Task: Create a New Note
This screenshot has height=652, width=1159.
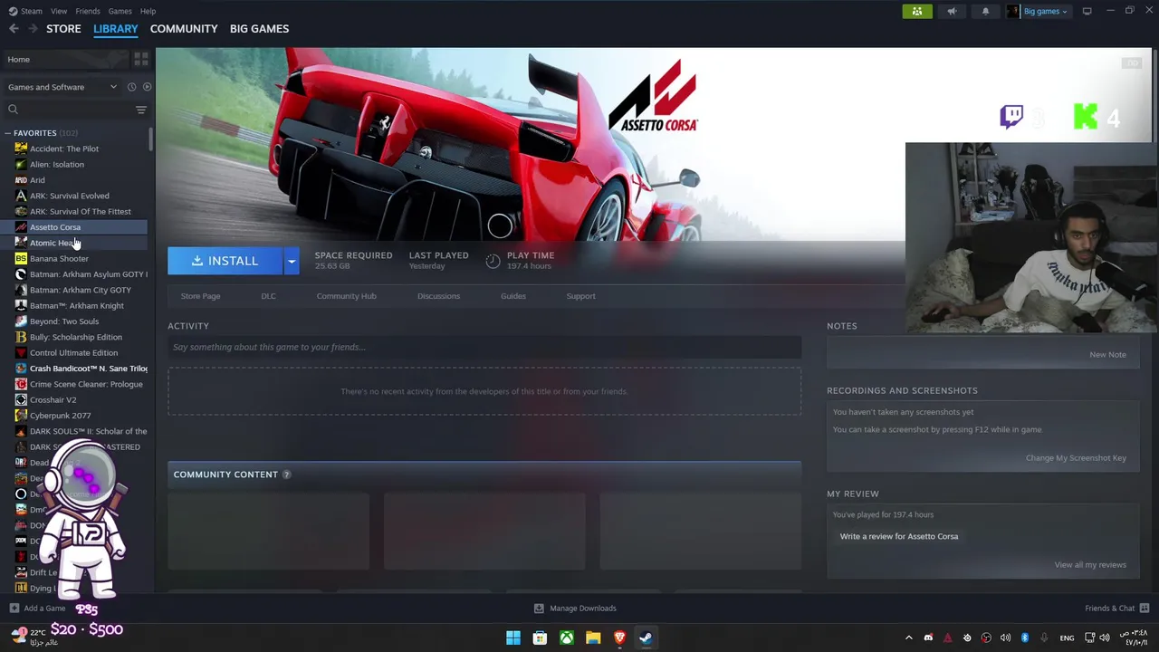Action: [1107, 355]
